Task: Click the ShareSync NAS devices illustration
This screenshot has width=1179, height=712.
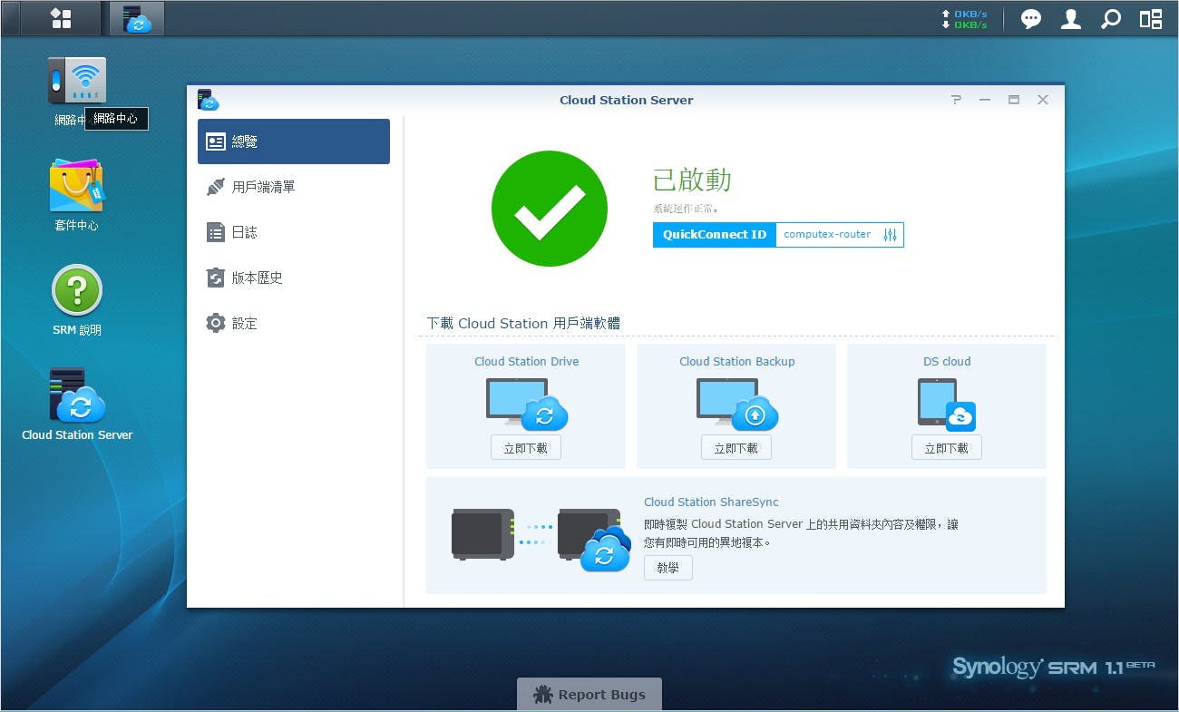Action: coord(541,539)
